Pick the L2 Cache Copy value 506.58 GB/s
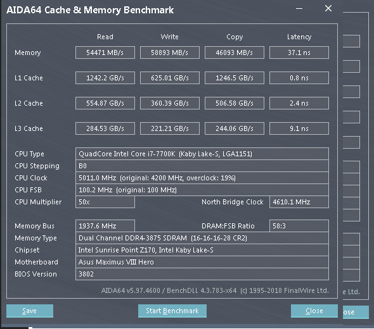The width and height of the screenshot is (374, 329). 235,103
